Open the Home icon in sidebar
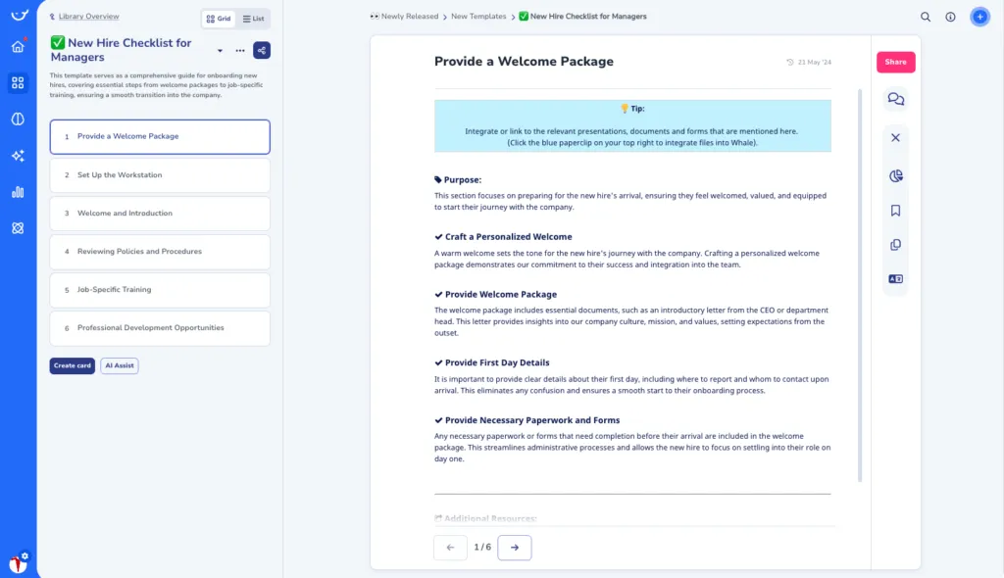The height and width of the screenshot is (578, 1004). pyautogui.click(x=18, y=46)
